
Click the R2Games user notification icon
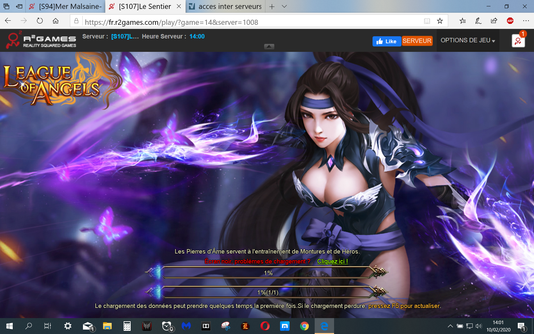(518, 41)
